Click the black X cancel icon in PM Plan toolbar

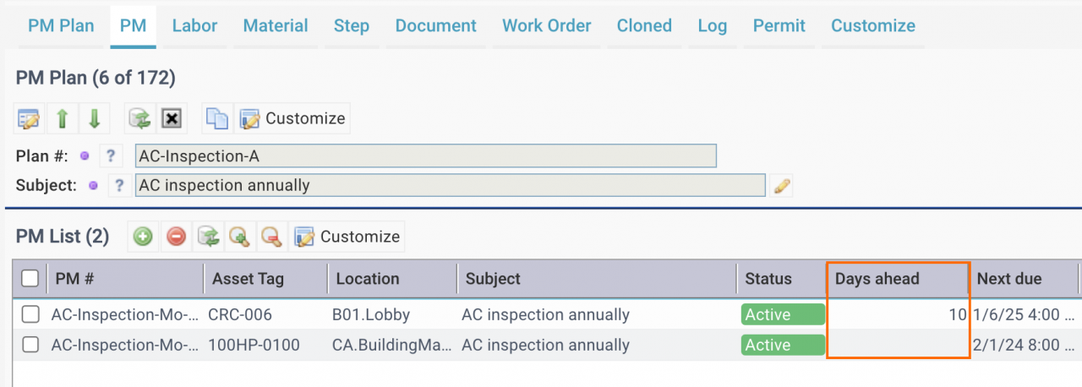(172, 118)
